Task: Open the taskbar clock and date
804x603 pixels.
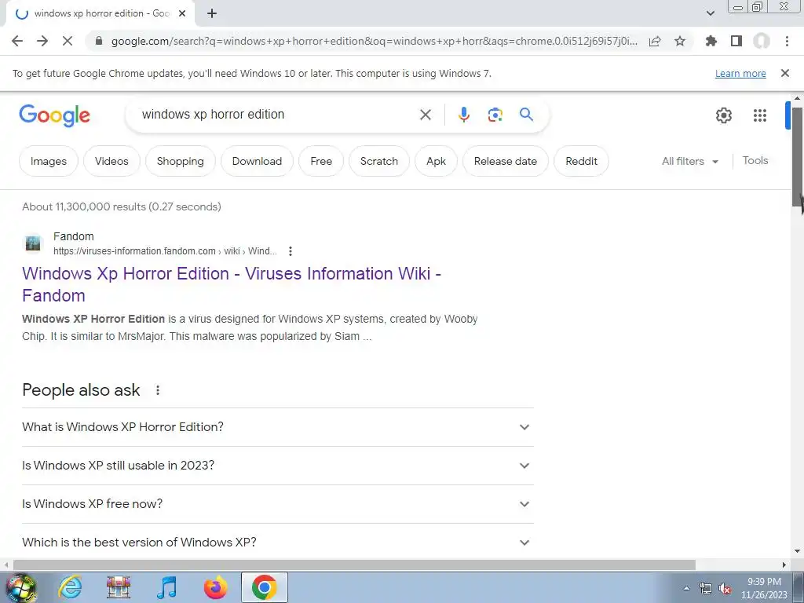Action: 764,588
